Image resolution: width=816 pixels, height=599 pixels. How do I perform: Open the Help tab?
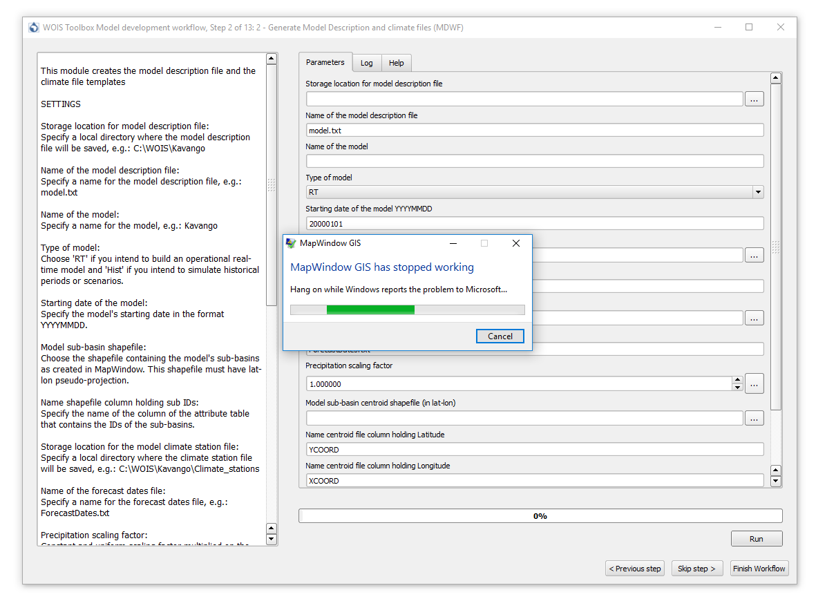pyautogui.click(x=396, y=62)
